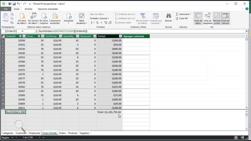Open Partial column filter dropdown
The width and height of the screenshot is (251, 141).
pyautogui.click(x=120, y=36)
